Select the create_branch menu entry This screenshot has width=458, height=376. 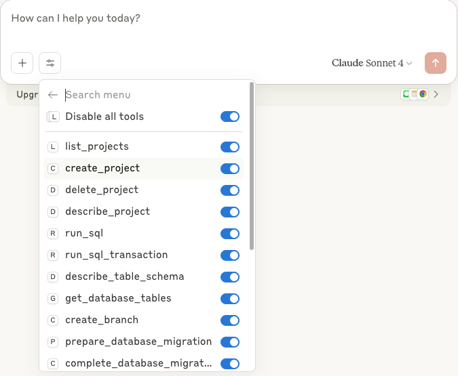click(x=101, y=320)
